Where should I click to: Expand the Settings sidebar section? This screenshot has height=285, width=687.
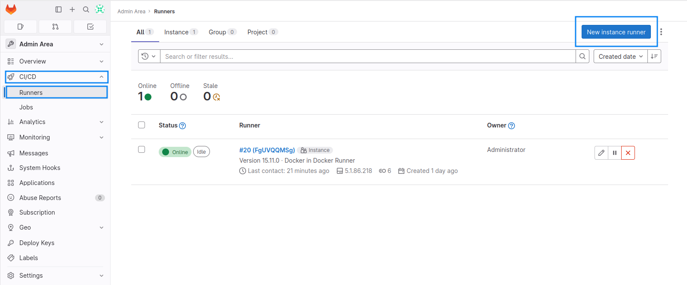pyautogui.click(x=55, y=276)
